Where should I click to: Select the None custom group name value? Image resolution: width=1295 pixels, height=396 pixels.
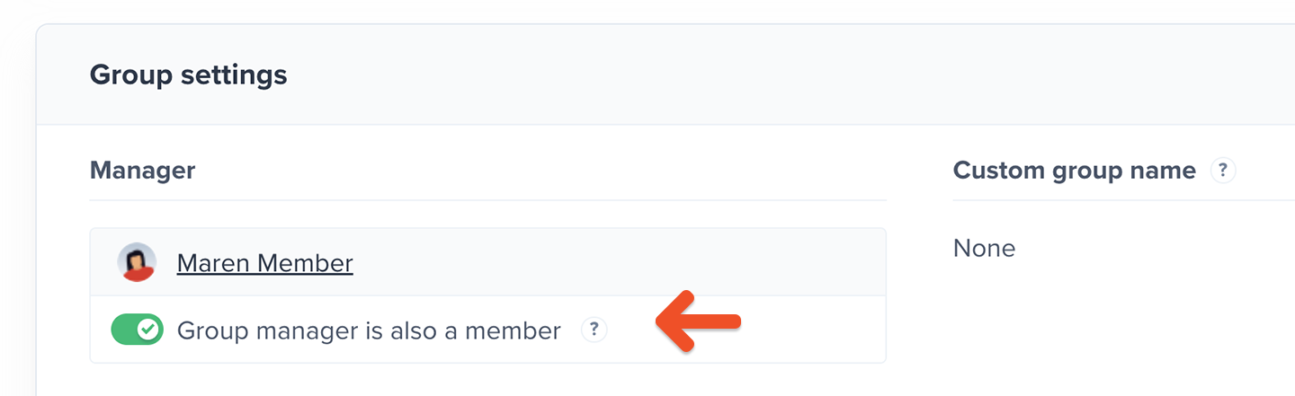coord(984,248)
